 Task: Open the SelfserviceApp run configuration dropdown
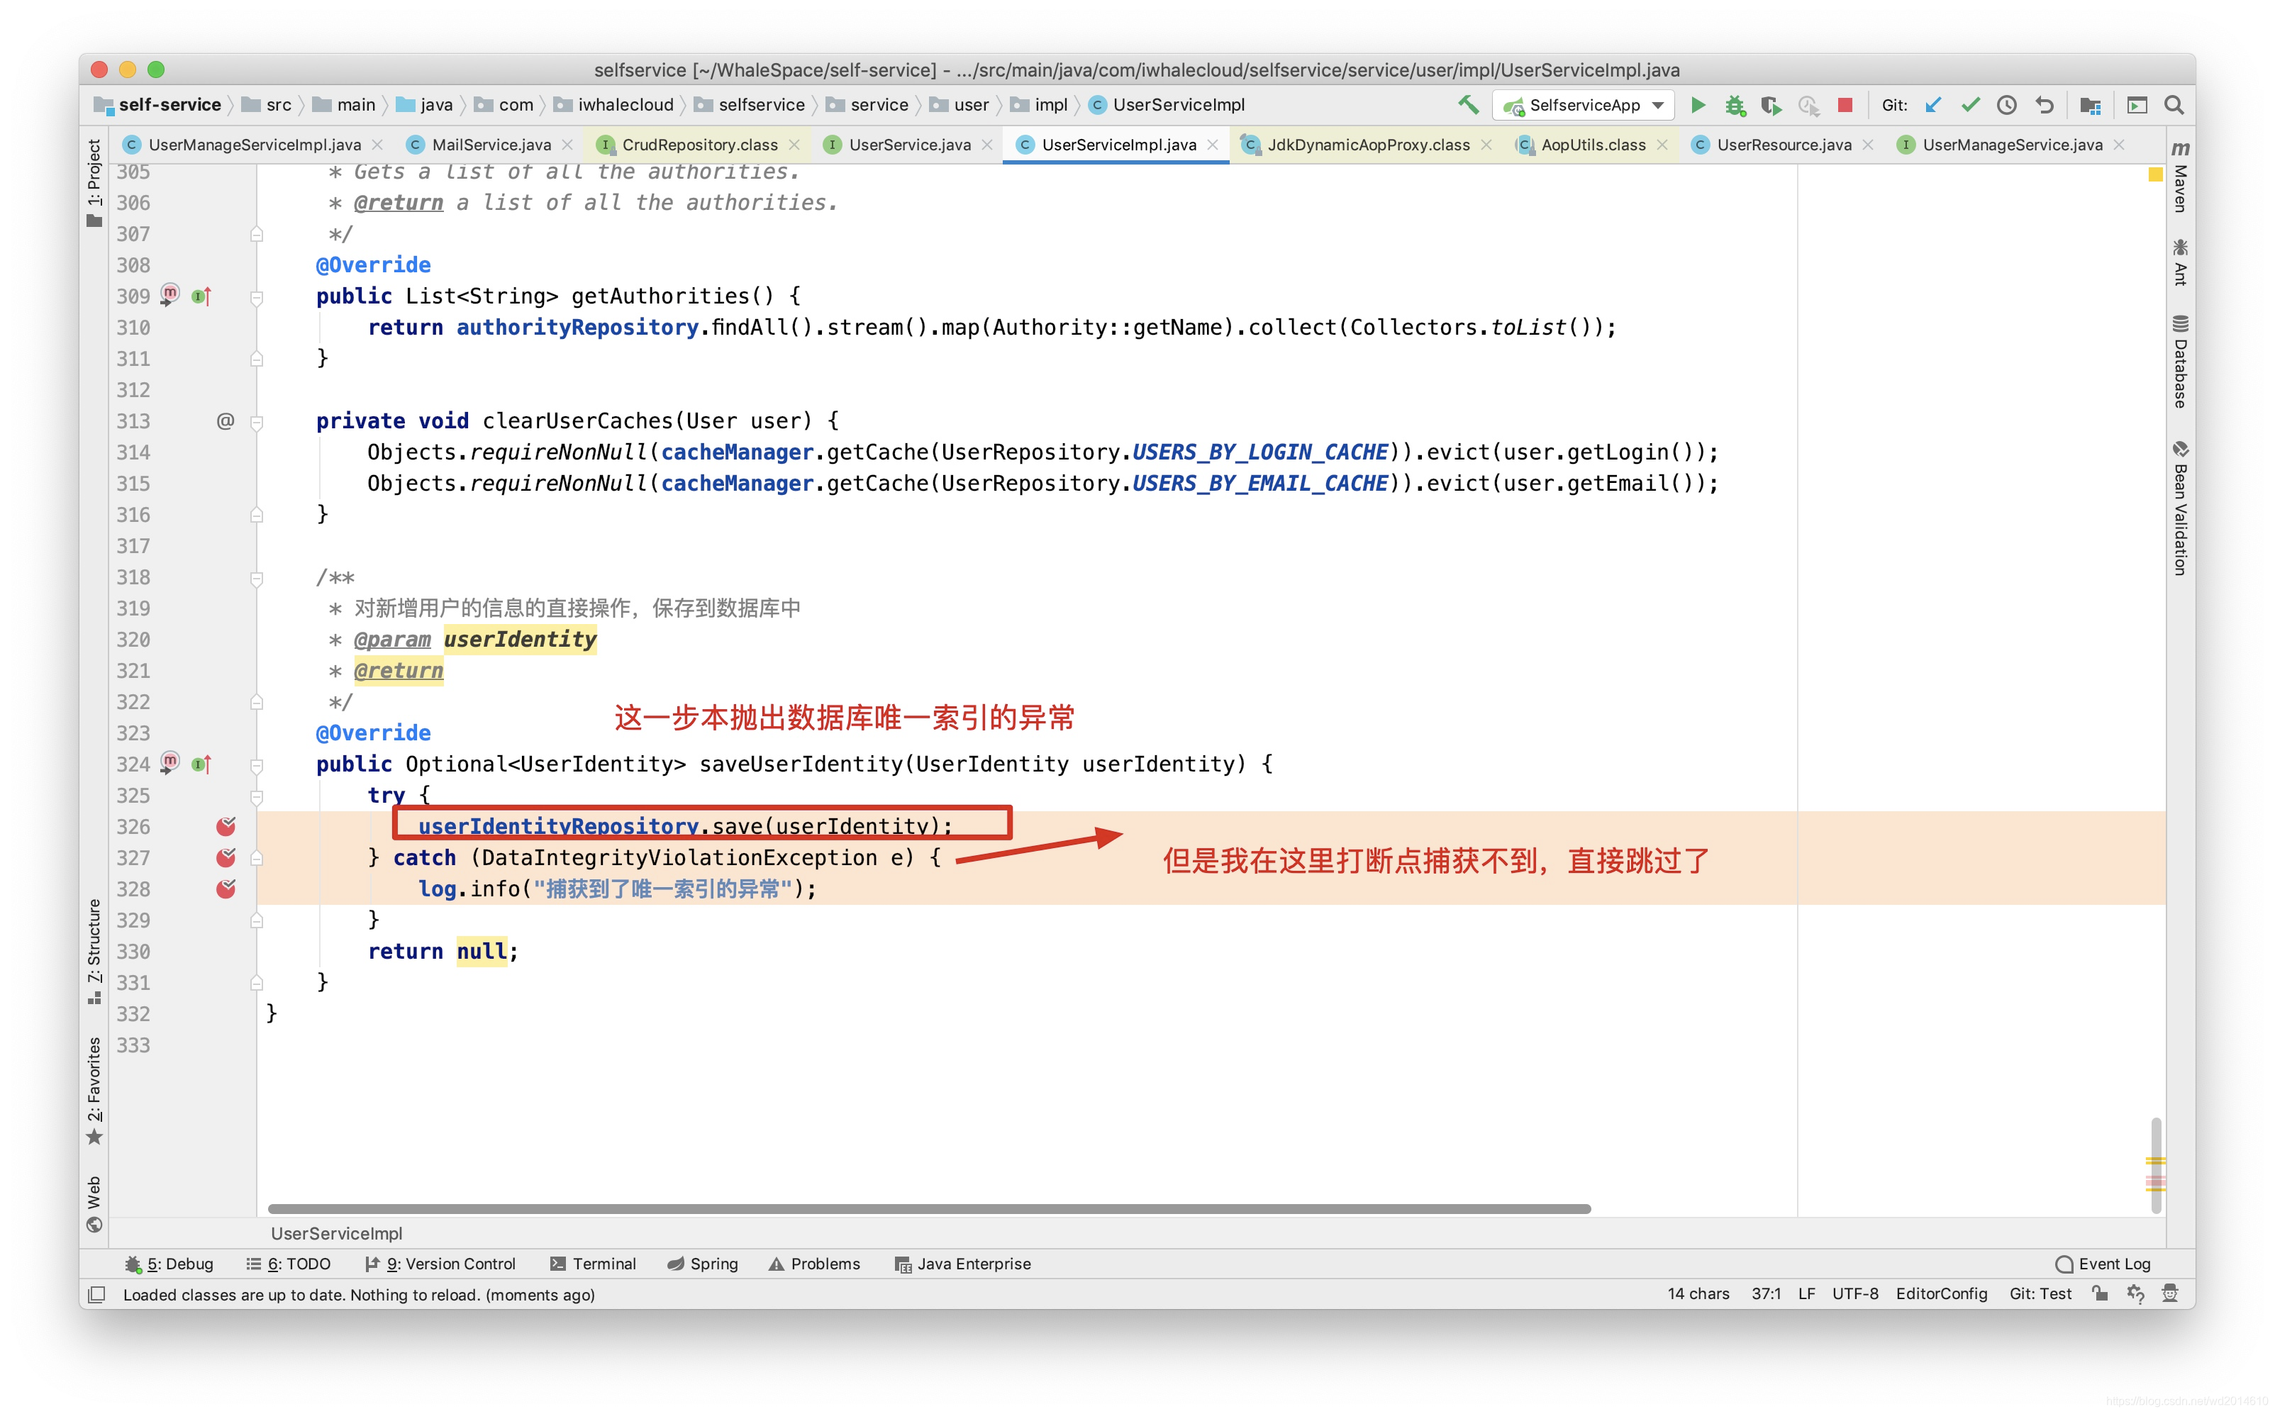(x=1584, y=105)
